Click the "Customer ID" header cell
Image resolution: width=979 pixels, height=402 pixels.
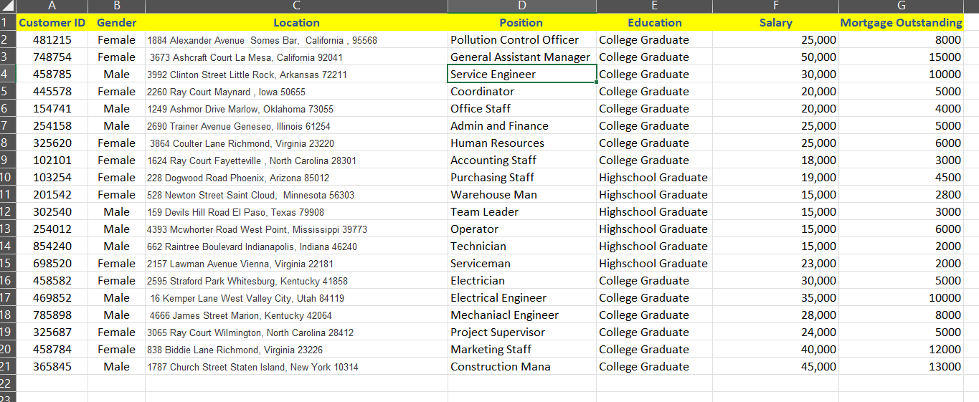(x=52, y=23)
